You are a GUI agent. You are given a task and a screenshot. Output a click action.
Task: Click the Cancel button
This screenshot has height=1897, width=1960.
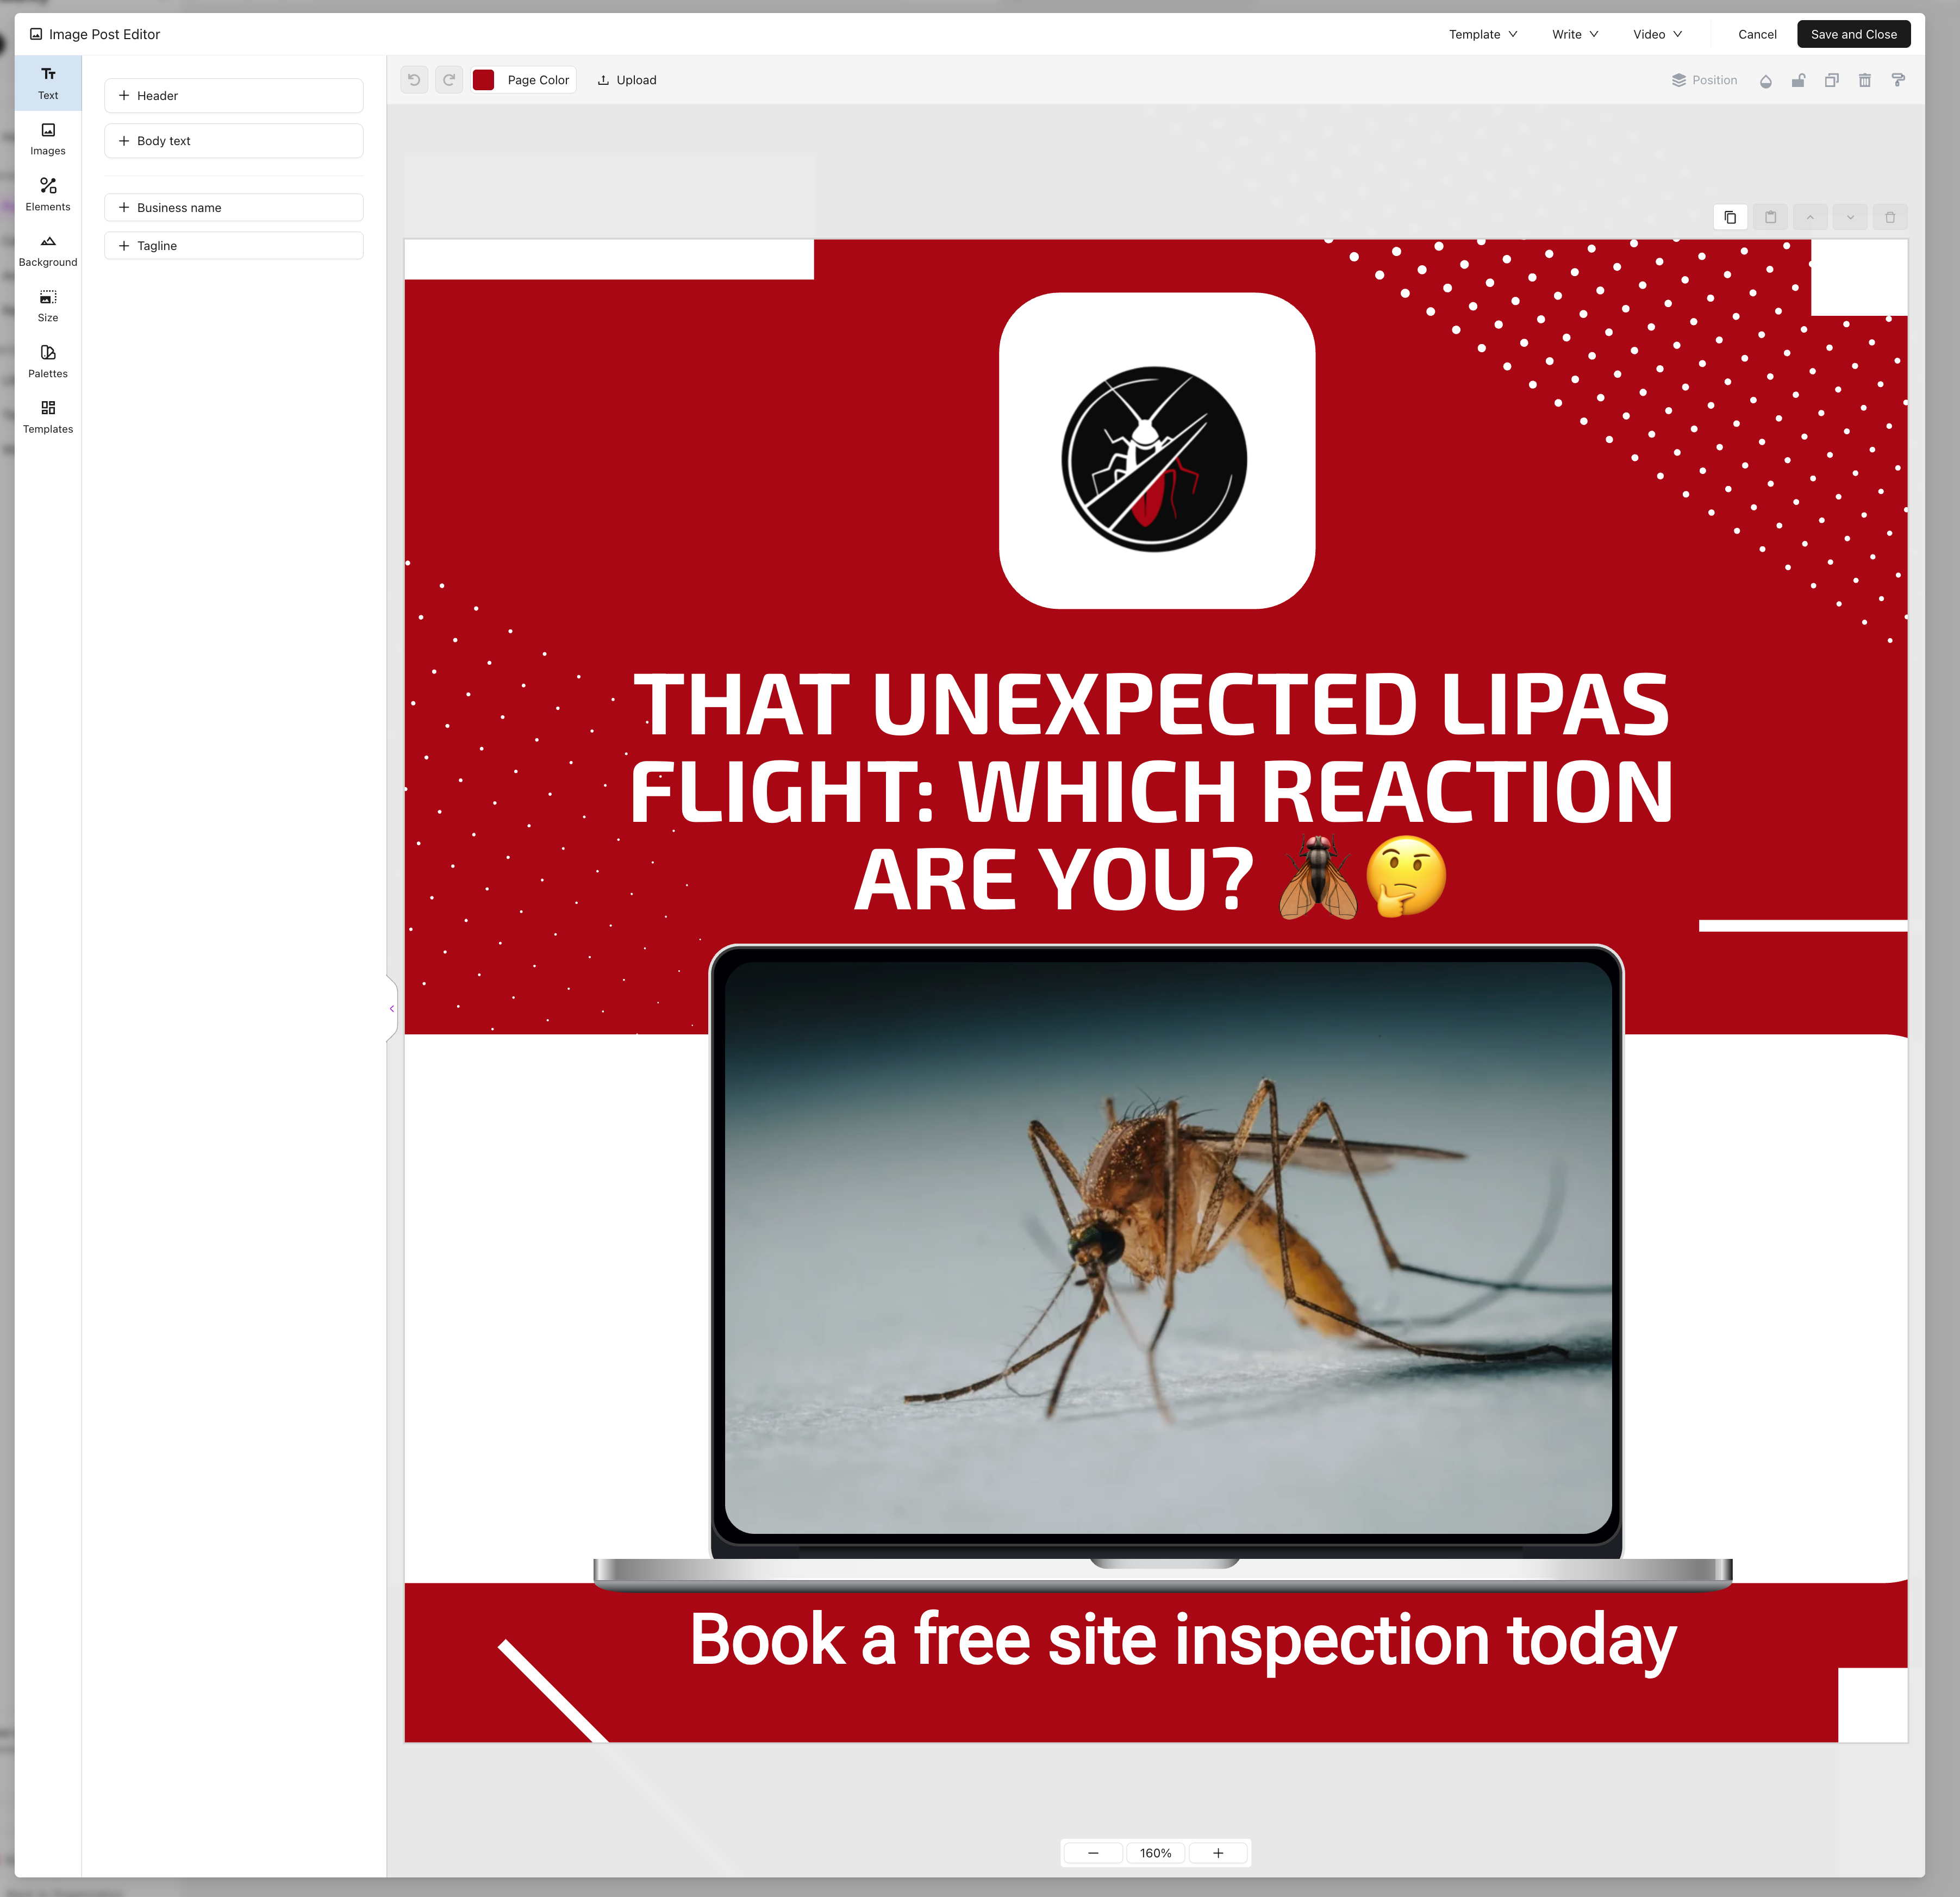pos(1757,34)
